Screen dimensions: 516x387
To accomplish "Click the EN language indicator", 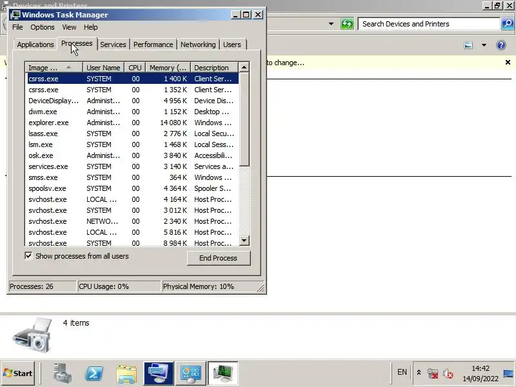I will click(x=402, y=372).
